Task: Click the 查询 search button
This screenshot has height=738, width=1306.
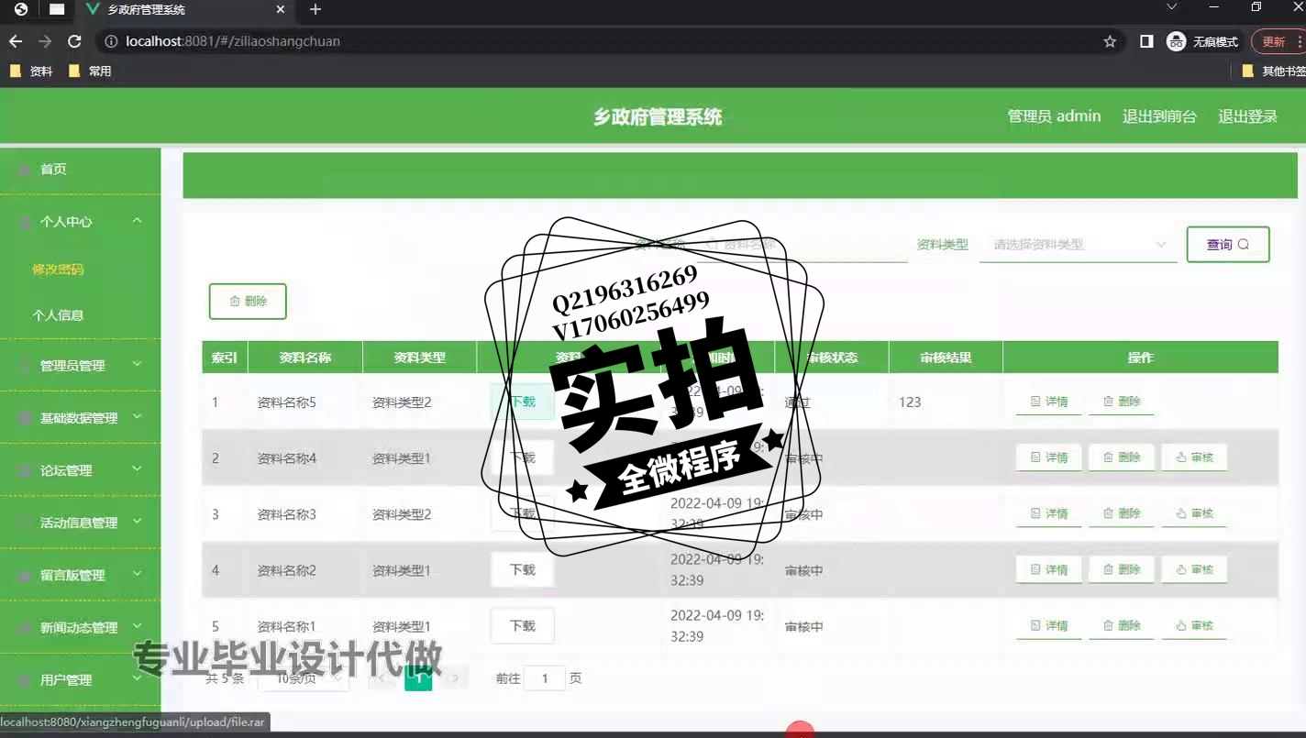Action: pos(1228,245)
